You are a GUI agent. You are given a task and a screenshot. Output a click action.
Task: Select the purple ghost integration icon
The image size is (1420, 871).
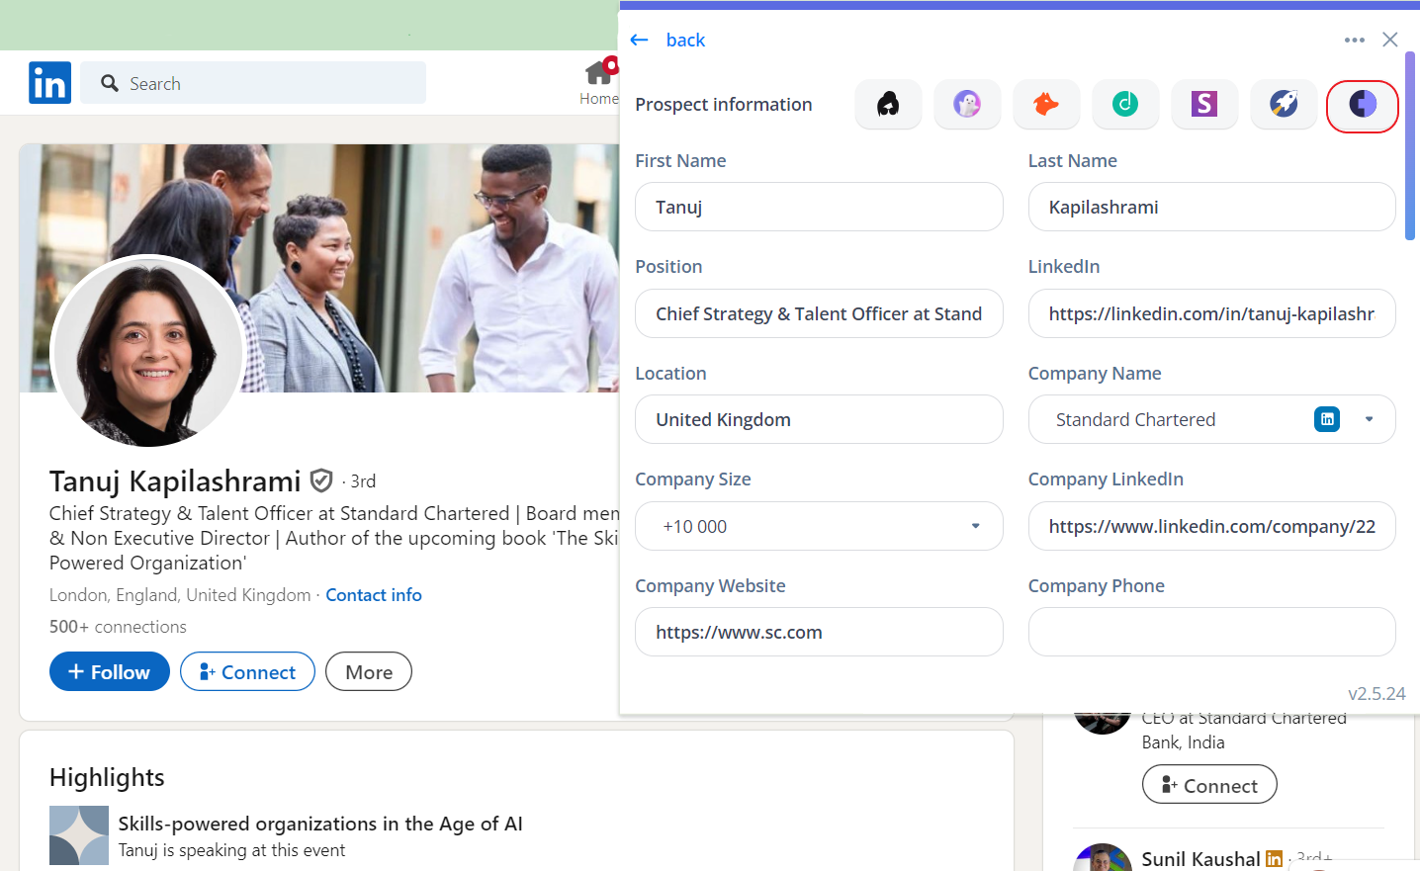point(967,104)
